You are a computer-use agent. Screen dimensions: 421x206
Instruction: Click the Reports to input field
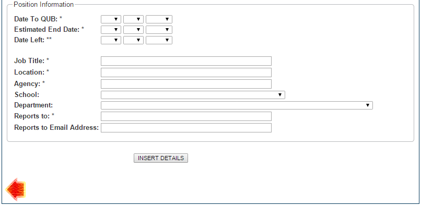tap(186, 116)
